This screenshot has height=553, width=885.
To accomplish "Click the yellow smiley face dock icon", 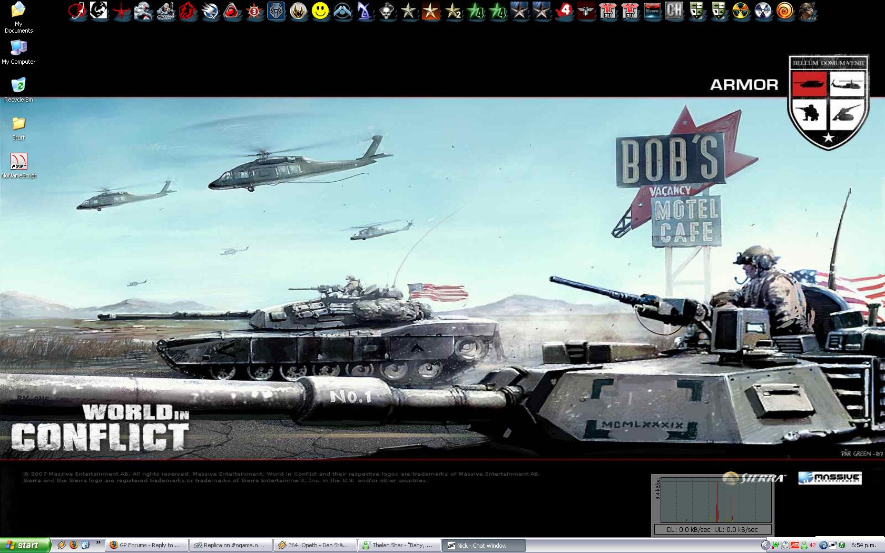I will click(320, 11).
